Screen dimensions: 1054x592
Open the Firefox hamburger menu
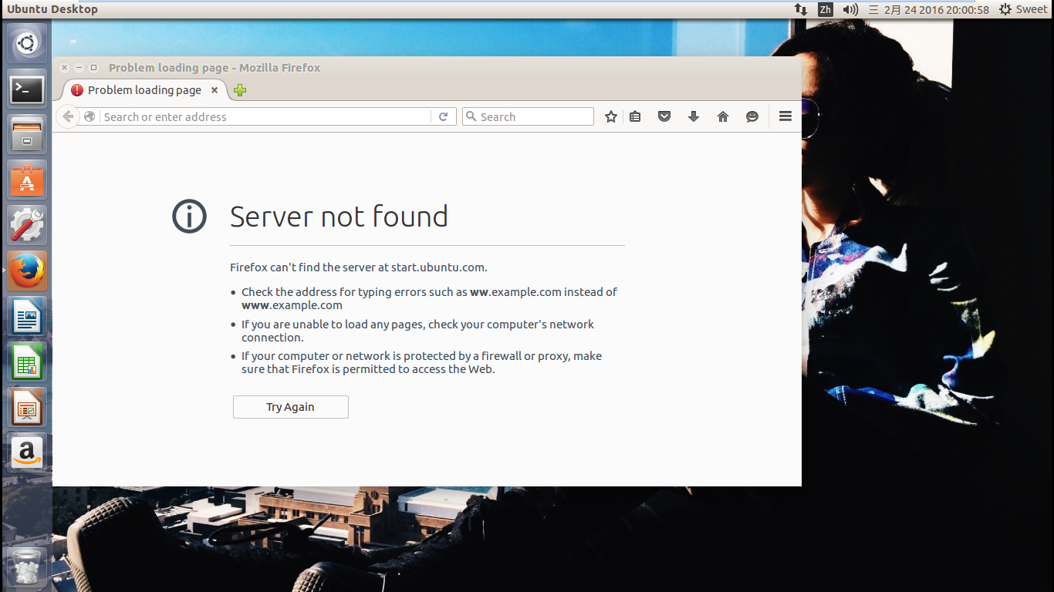coord(785,116)
